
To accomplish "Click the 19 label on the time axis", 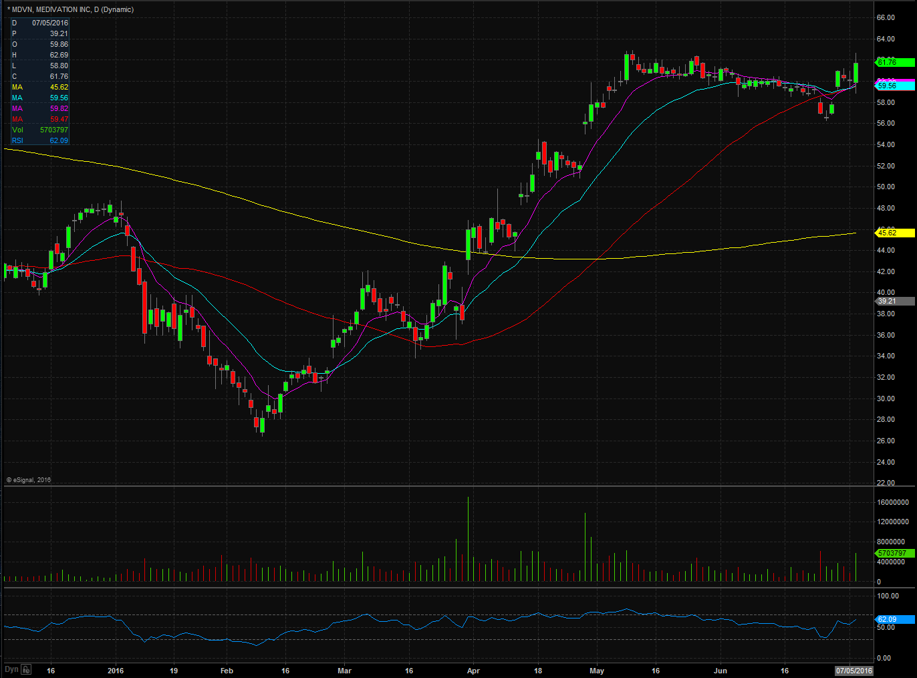I will pyautogui.click(x=174, y=671).
